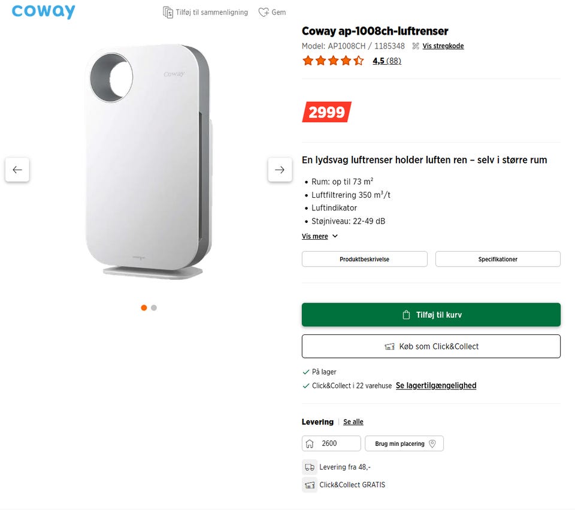This screenshot has height=510, width=575.
Task: Choose Køb som Click&Collect
Action: 431,346
